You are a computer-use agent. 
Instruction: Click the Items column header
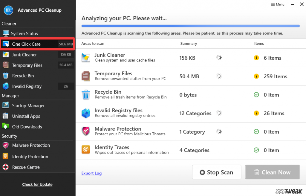(259, 44)
